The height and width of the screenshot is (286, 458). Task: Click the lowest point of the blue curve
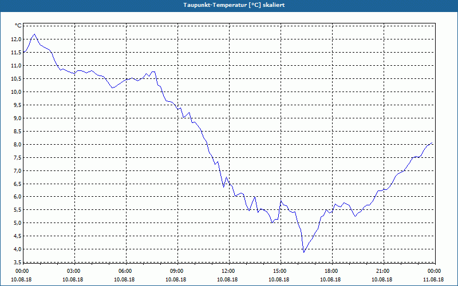pos(304,252)
